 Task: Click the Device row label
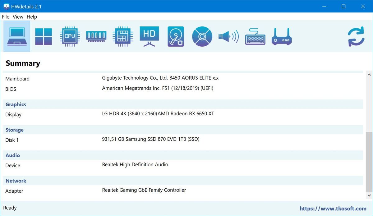point(13,166)
